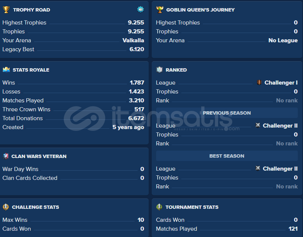Screen dimensions: 303x237
Task: Click the Max Wins value 10
Action: pyautogui.click(x=141, y=220)
